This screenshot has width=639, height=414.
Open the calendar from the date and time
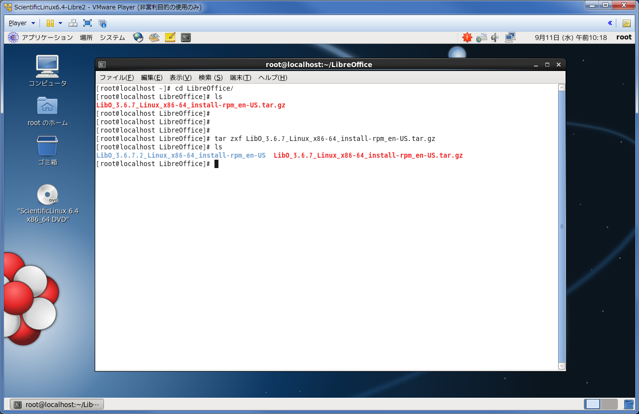(571, 37)
